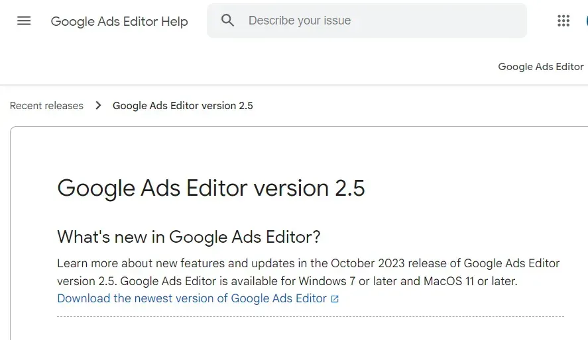Navigate to Recent releases breadcrumb
588x340 pixels.
(x=46, y=106)
